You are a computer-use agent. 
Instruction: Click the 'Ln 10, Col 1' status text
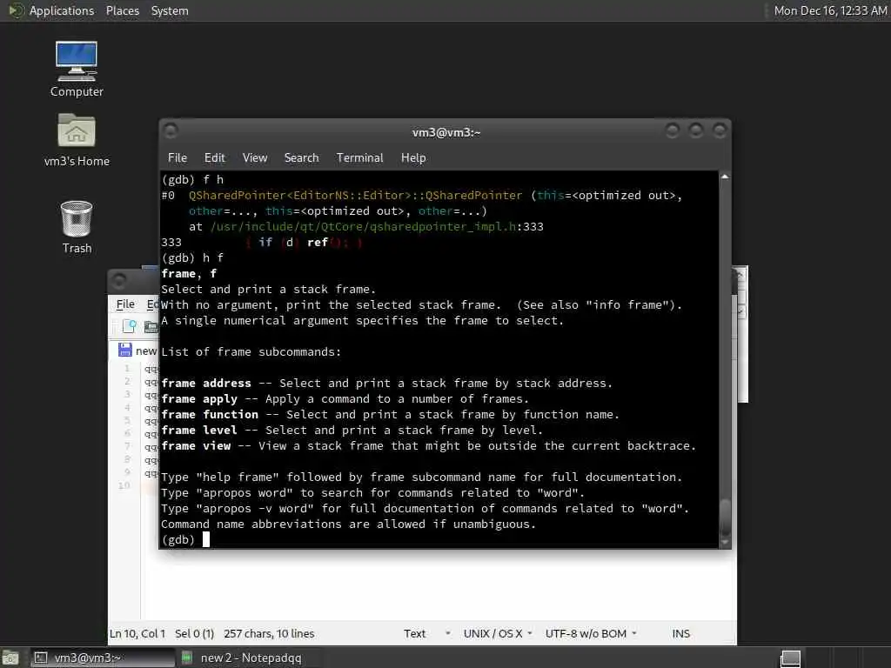pyautogui.click(x=137, y=633)
